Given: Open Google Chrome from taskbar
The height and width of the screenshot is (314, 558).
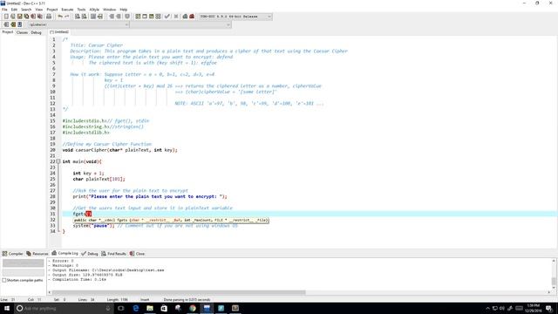Looking at the screenshot, I should (193, 308).
